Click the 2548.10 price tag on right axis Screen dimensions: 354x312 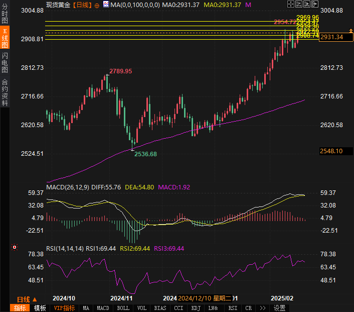click(331, 151)
